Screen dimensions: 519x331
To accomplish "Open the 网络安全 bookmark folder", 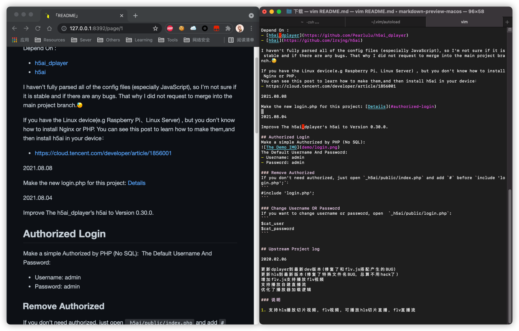I will tap(197, 40).
